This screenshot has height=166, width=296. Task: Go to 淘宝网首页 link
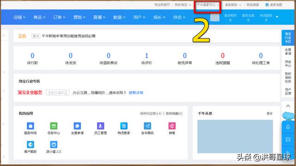(x=162, y=5)
